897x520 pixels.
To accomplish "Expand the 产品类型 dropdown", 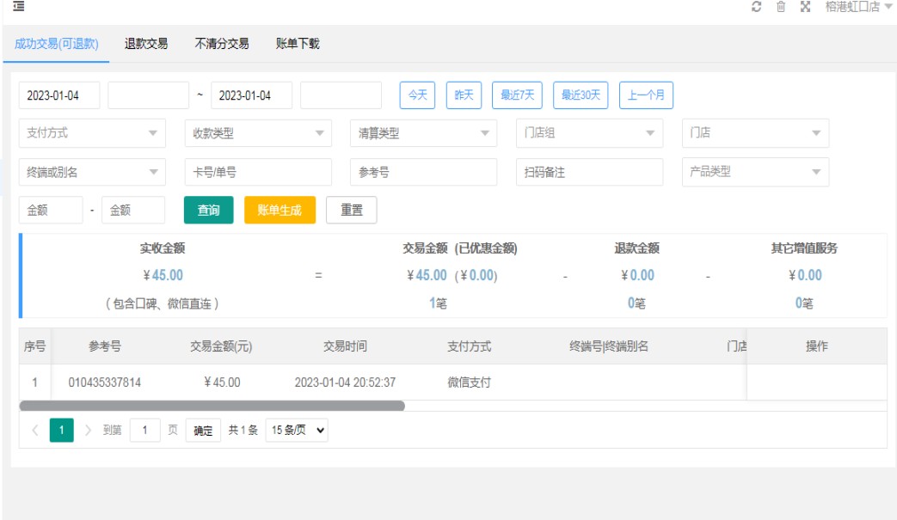I will tap(755, 172).
